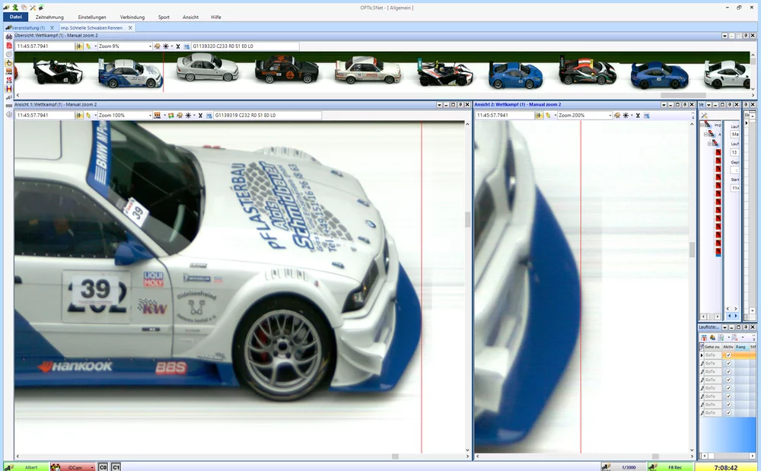Toggle Aktiv checkbox in fourth Laufliste row
This screenshot has width=761, height=471.
pos(728,380)
